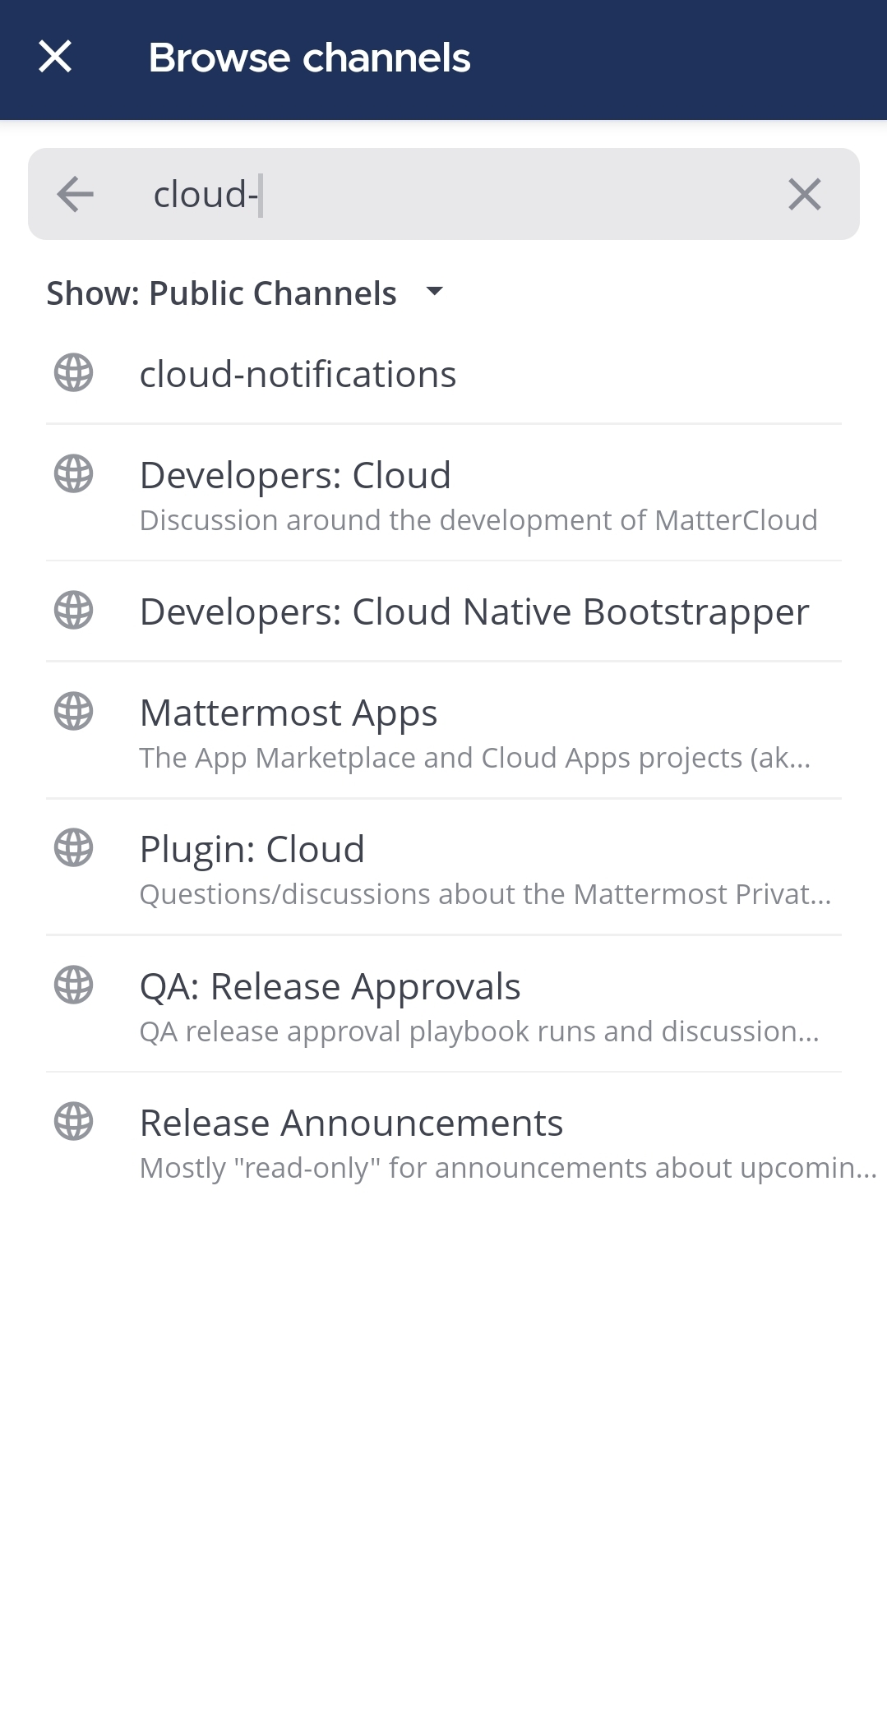
Task: Expand the channel type dropdown arrow
Action: pos(434,291)
